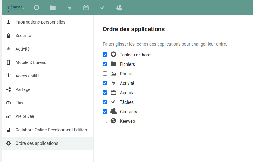Screen dimensions: 253x162
Task: Click the Tâches label in the list
Action: coord(127,102)
